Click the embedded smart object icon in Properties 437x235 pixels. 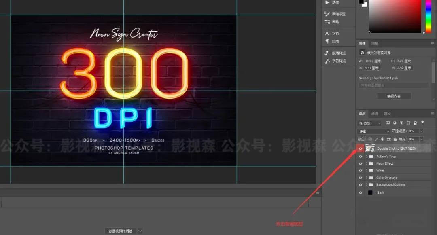(x=362, y=52)
